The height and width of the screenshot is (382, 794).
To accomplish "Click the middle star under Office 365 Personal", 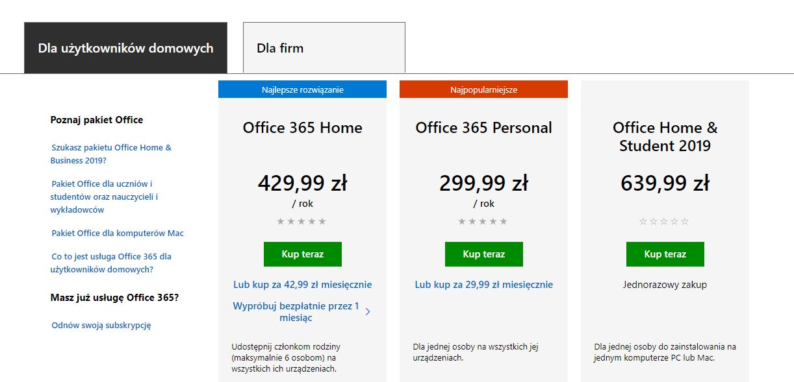I will pyautogui.click(x=484, y=221).
